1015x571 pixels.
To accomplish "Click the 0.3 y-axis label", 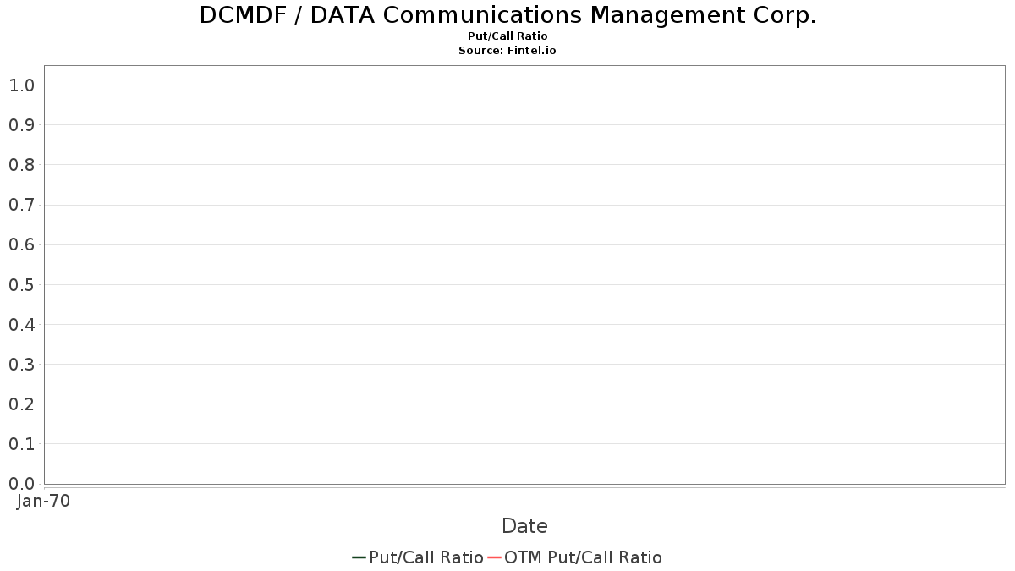I will coord(21,365).
